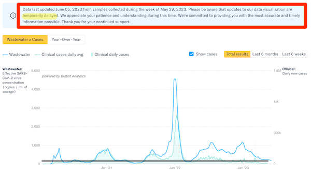Click the Jan '23 axis label
The image size is (311, 192).
(243, 168)
